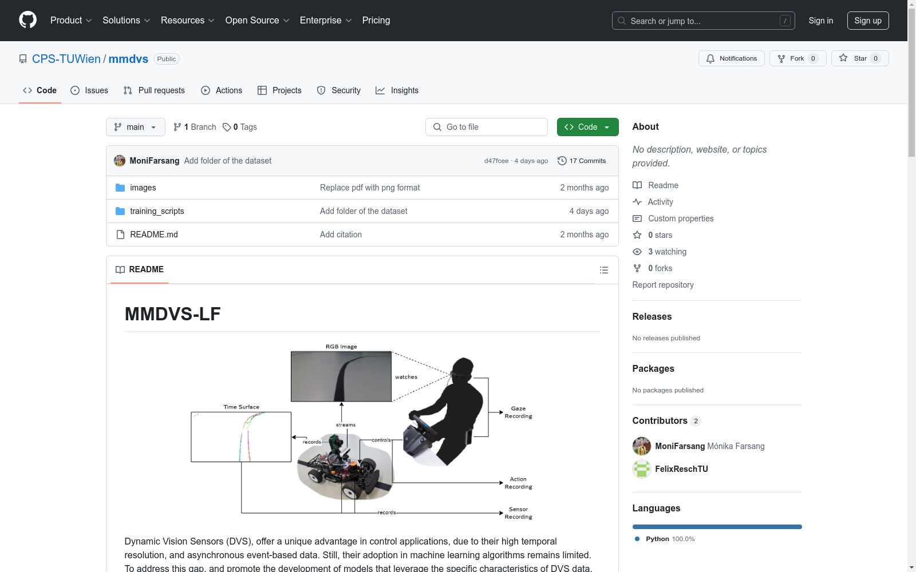Viewport: 916px width, 572px height.
Task: Click the eye icon beside 3 watching
Action: 637,252
